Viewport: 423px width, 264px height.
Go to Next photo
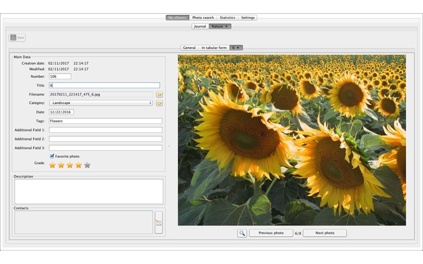(325, 233)
